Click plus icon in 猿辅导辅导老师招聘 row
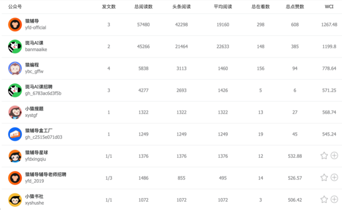 (334, 177)
